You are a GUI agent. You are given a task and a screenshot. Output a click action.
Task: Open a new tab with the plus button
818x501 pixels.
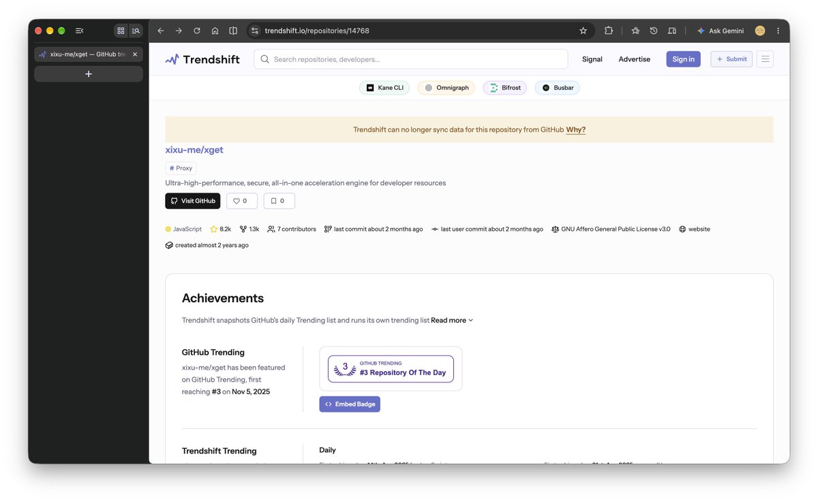[89, 74]
